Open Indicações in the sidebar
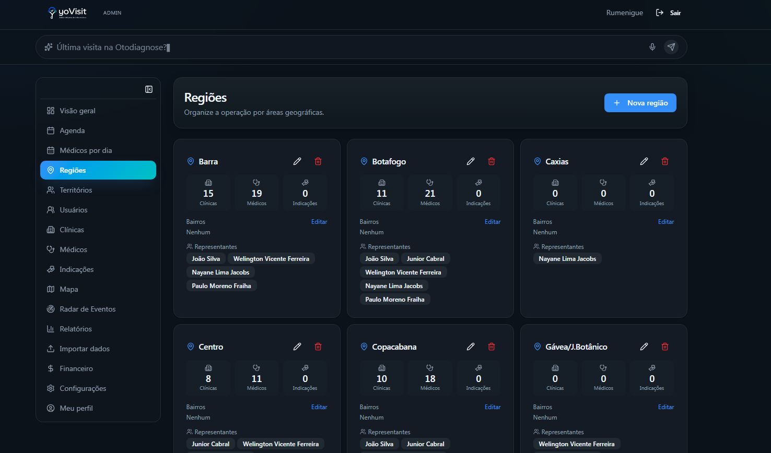This screenshot has height=453, width=771. (x=98, y=269)
